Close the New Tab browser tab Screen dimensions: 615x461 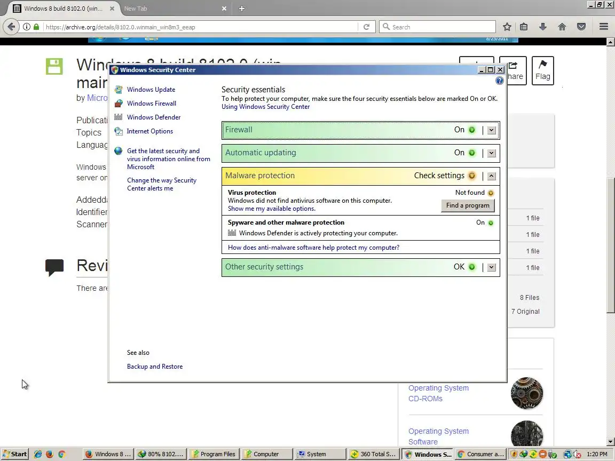point(224,8)
